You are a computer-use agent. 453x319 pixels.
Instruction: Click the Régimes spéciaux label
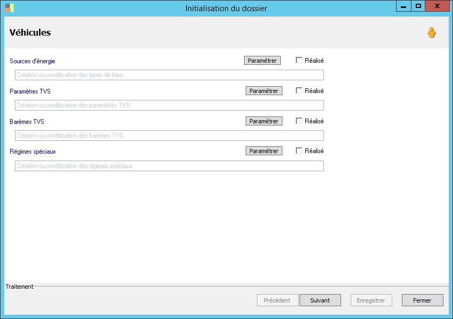click(33, 152)
